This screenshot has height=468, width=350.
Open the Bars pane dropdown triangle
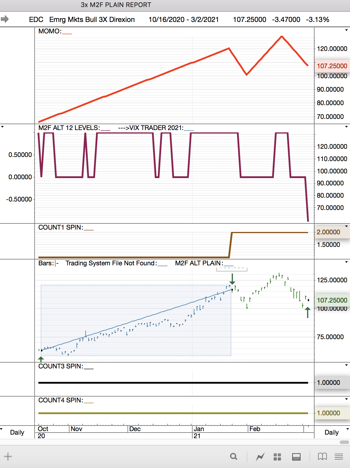346,262
